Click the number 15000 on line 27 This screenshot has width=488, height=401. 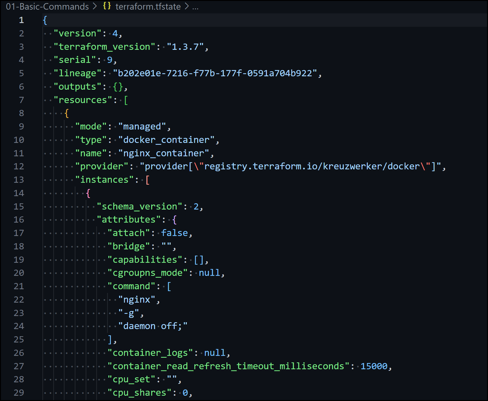point(375,366)
